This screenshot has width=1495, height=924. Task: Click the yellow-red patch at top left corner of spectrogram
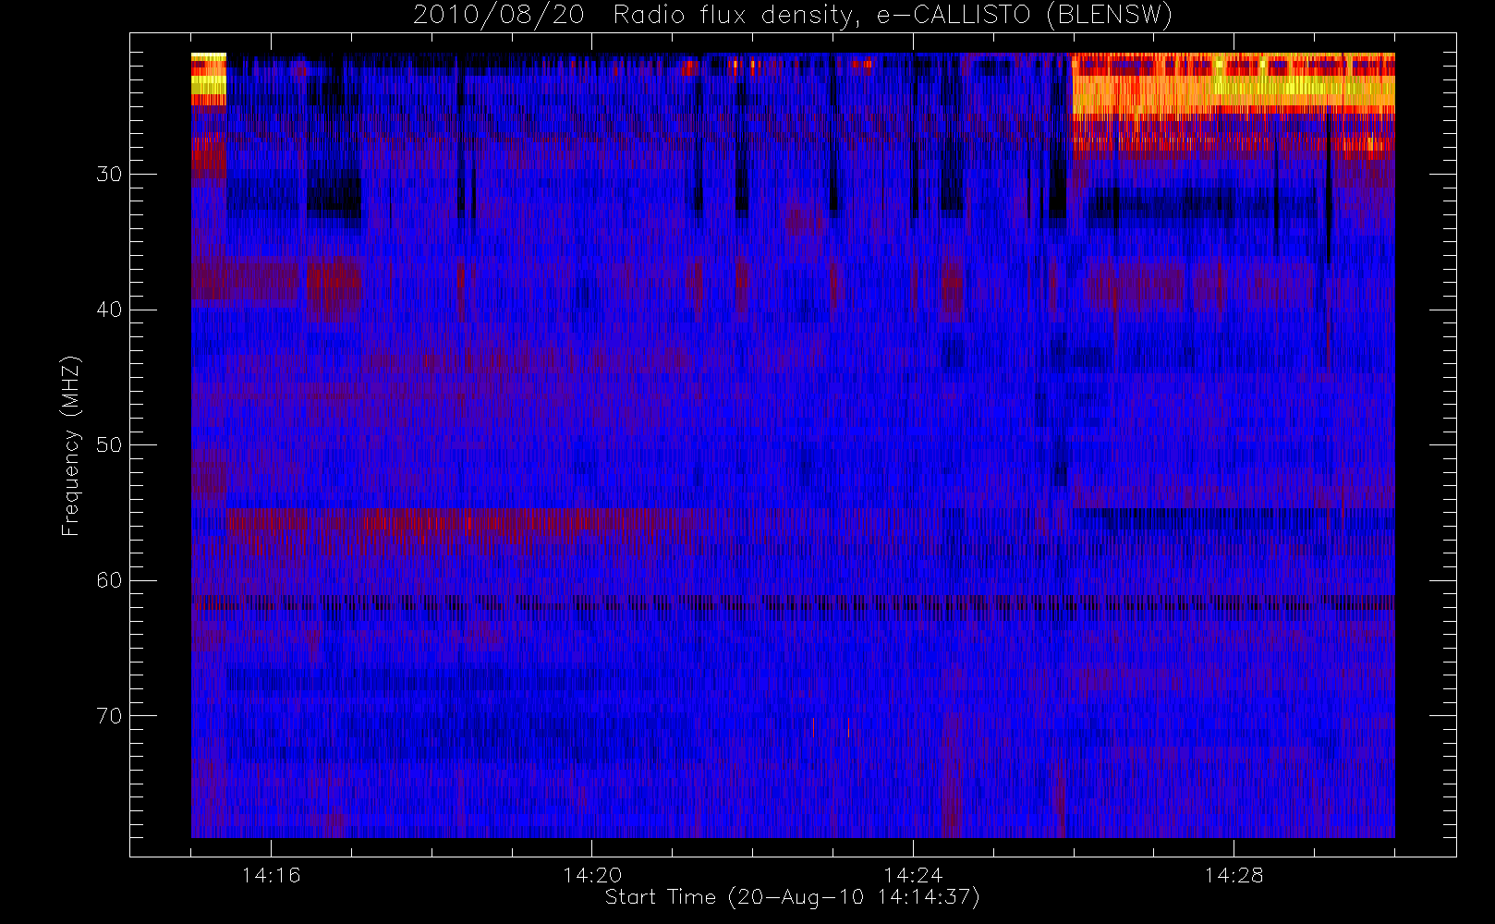[209, 79]
